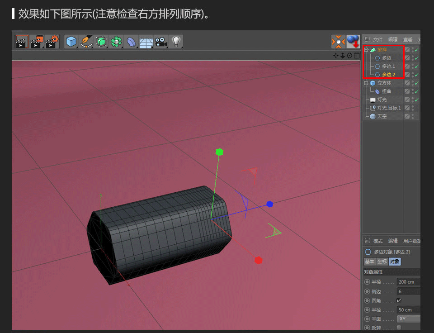
Task: Toggle the green enable checkmark of 扭曲
Action: [416, 91]
